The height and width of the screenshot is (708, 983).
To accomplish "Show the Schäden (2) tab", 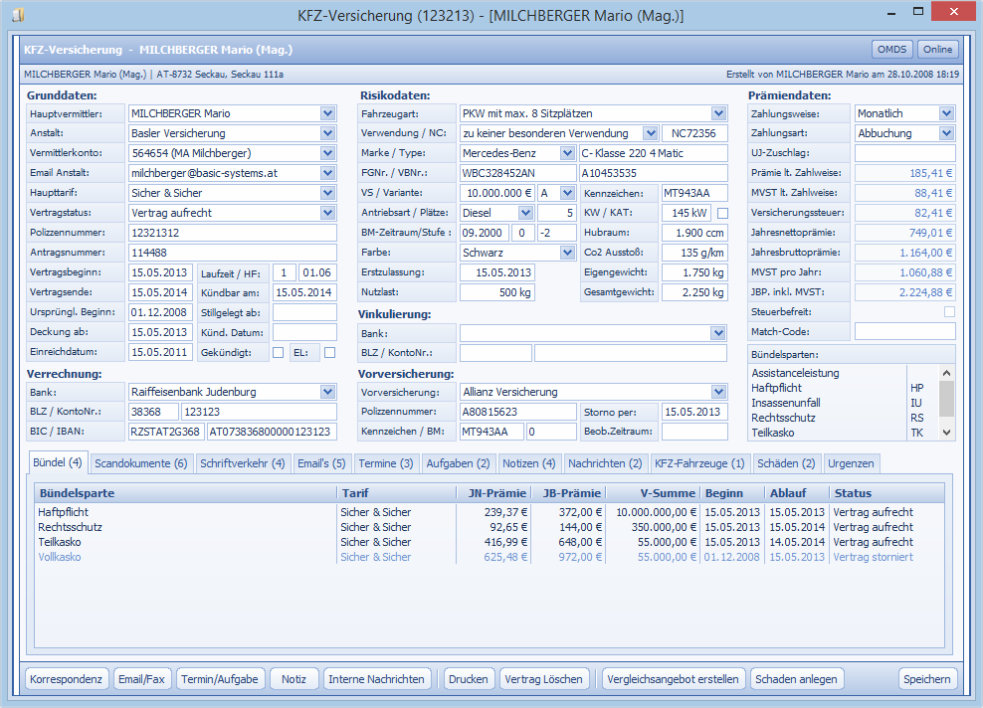I will coord(786,463).
